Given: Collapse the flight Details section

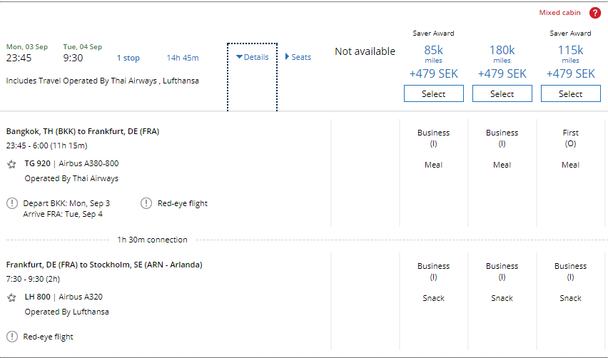Looking at the screenshot, I should (x=253, y=57).
